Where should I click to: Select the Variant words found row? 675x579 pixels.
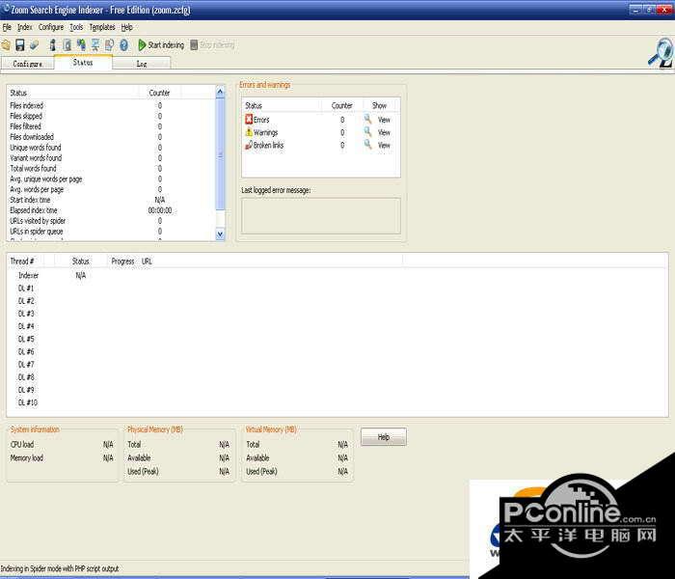111,157
